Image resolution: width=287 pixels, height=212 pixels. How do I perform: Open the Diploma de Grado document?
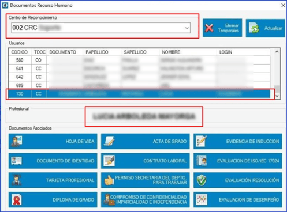pyautogui.click(x=53, y=200)
